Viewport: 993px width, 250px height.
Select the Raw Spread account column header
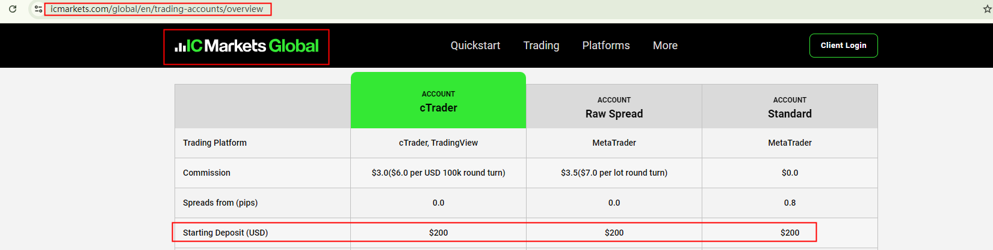[614, 107]
